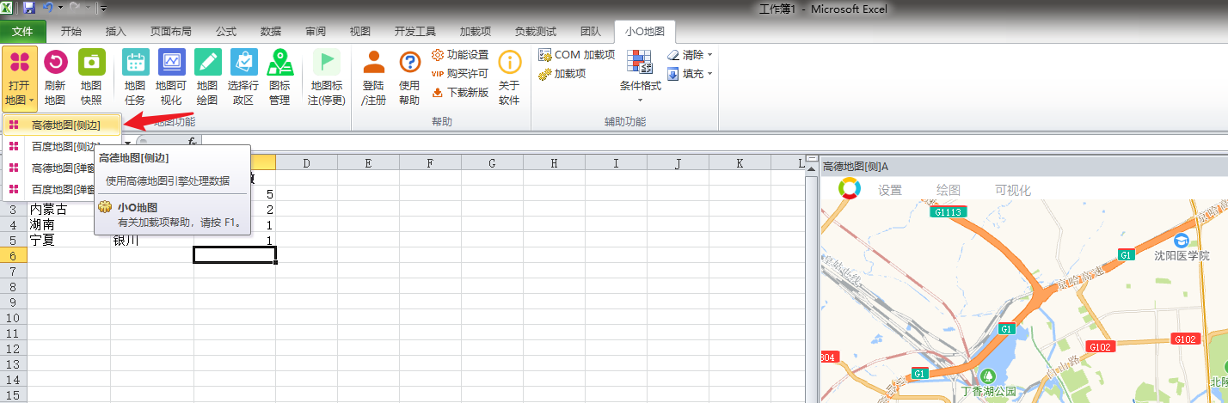This screenshot has width=1228, height=403.
Task: Select column H header
Action: [x=554, y=162]
